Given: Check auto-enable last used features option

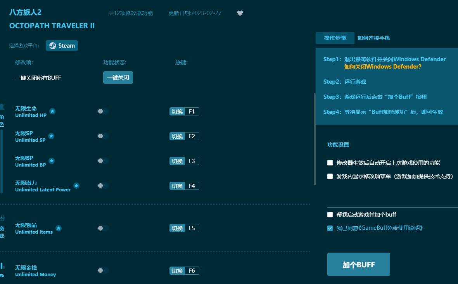Looking at the screenshot, I should 330,163.
